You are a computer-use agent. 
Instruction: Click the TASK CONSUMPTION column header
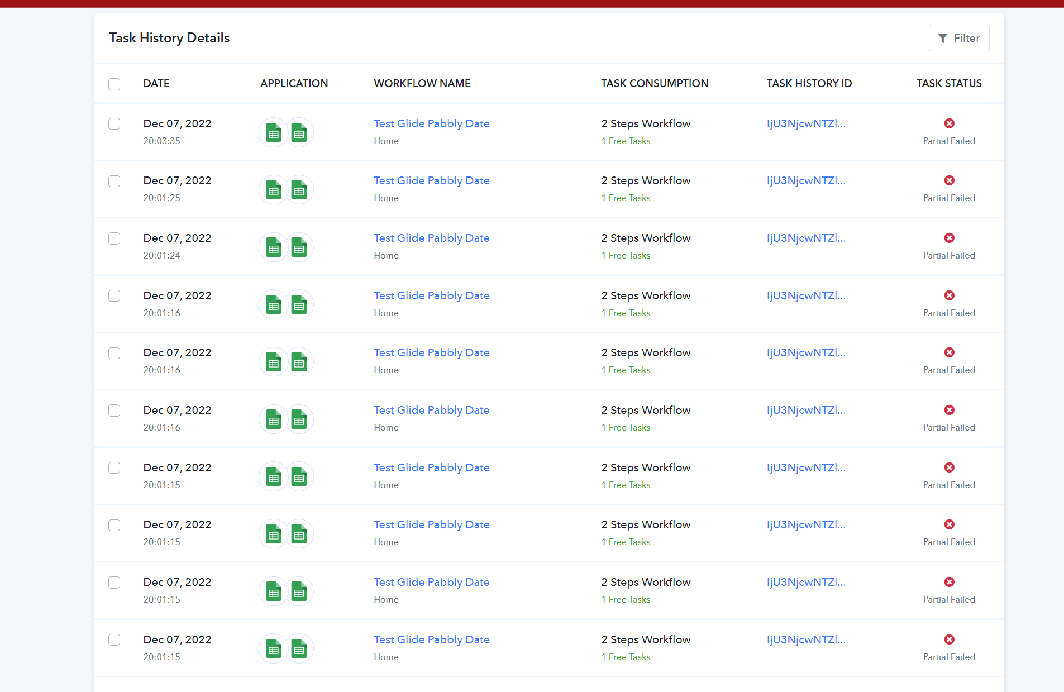point(655,83)
